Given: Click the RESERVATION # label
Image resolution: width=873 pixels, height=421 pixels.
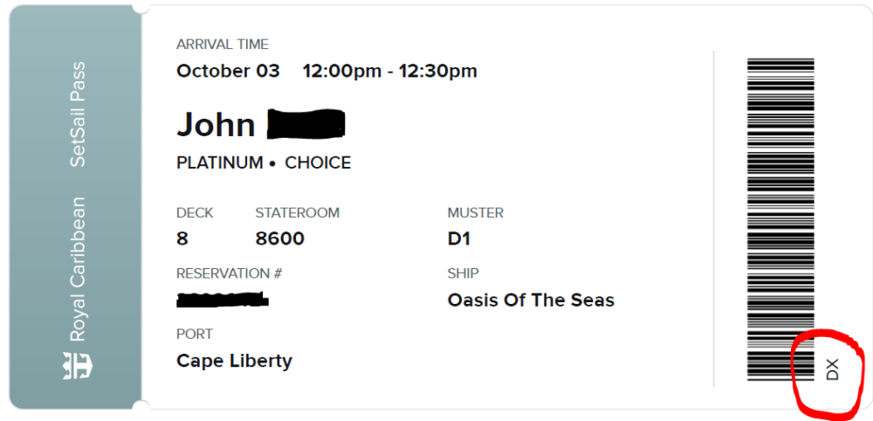Looking at the screenshot, I should tap(229, 273).
